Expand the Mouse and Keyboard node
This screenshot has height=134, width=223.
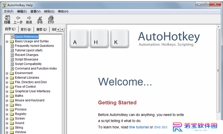(7, 101)
